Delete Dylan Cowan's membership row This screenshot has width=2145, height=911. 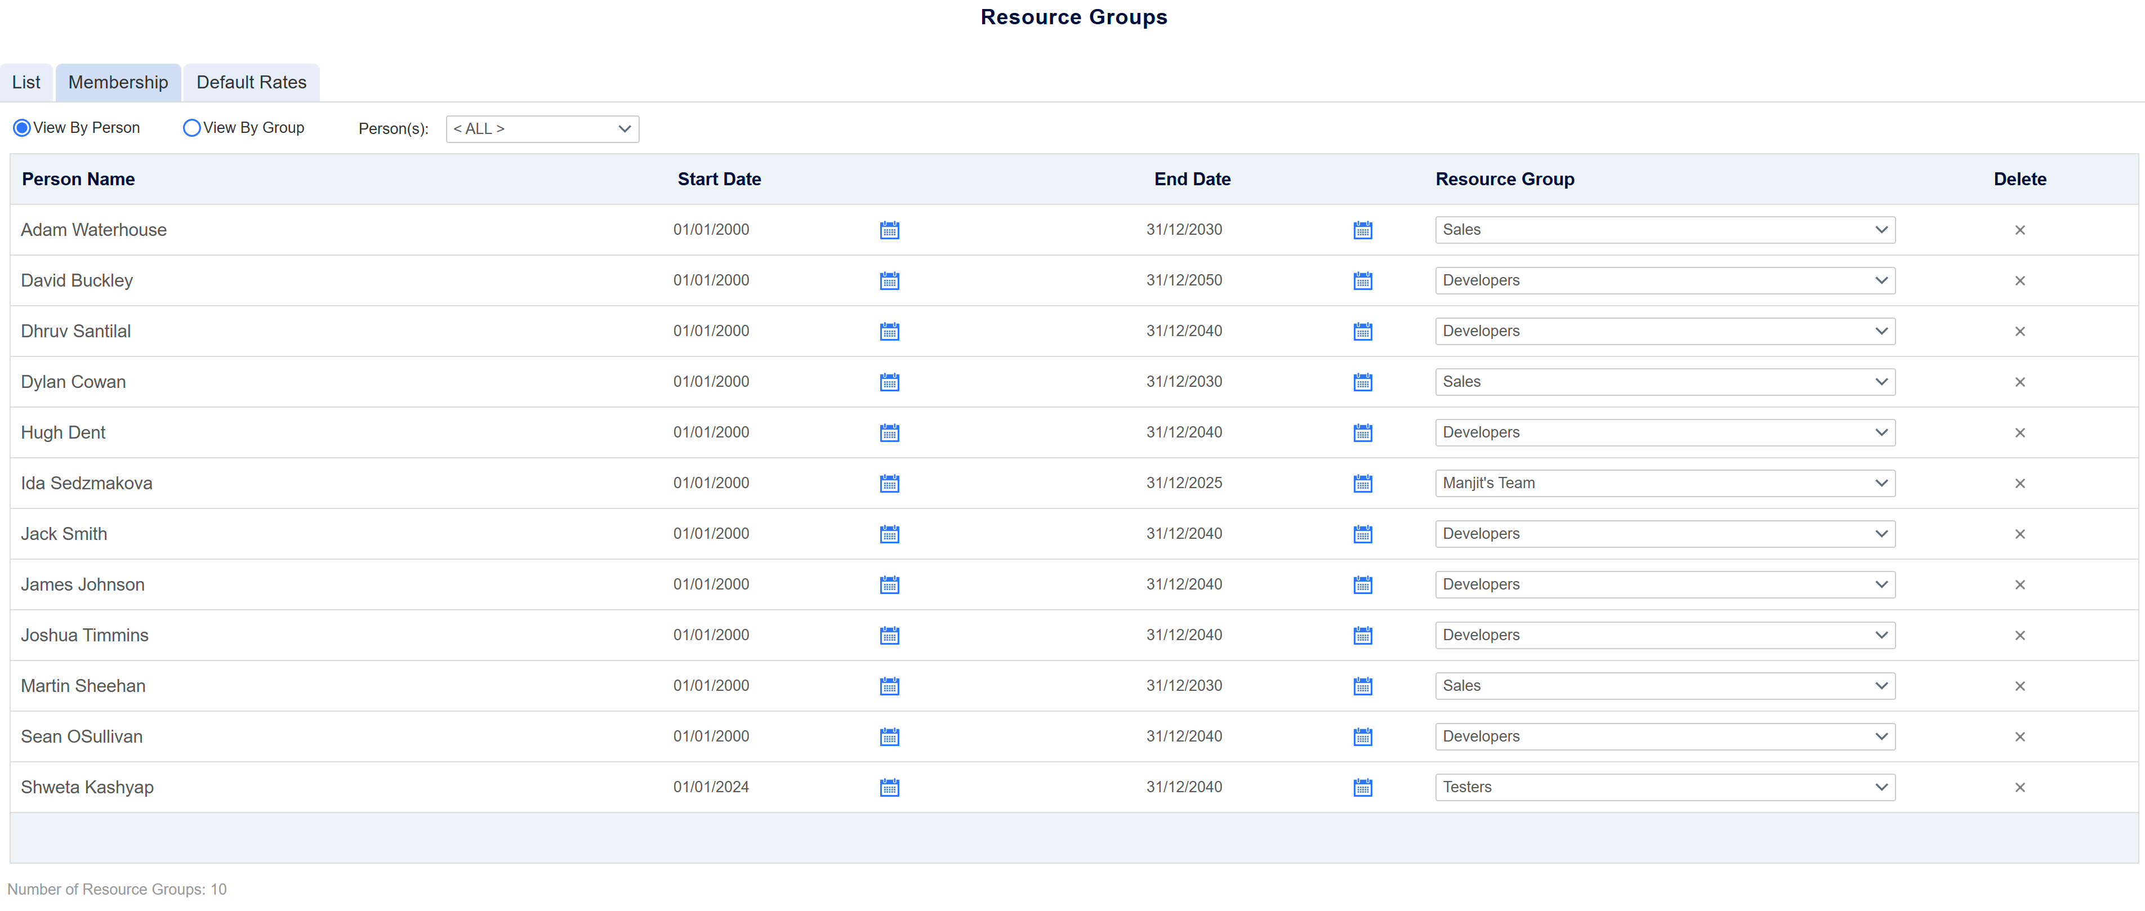pos(2019,382)
